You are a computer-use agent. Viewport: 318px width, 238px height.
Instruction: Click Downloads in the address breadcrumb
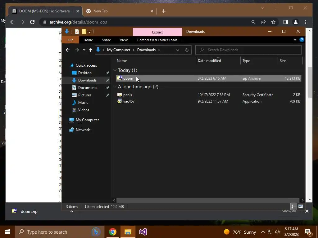[x=146, y=50]
